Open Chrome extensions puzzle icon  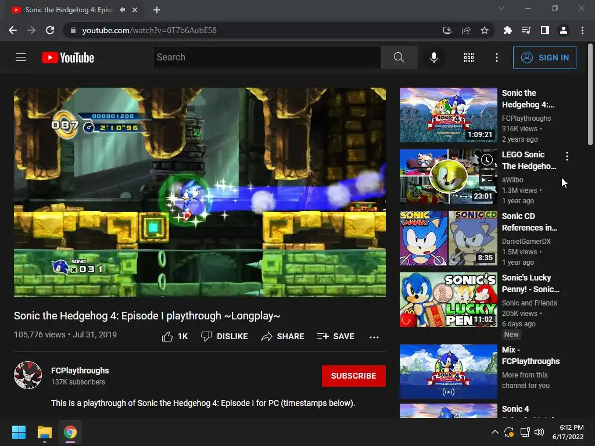pos(507,30)
